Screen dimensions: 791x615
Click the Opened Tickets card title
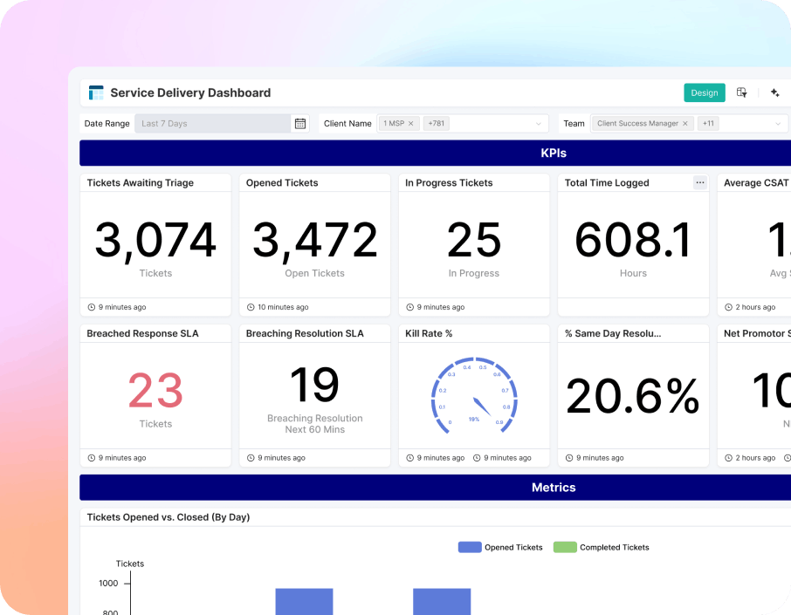(x=282, y=183)
